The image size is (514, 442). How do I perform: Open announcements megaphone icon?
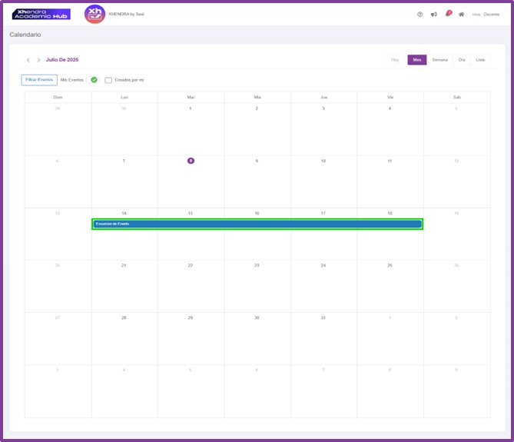point(433,14)
